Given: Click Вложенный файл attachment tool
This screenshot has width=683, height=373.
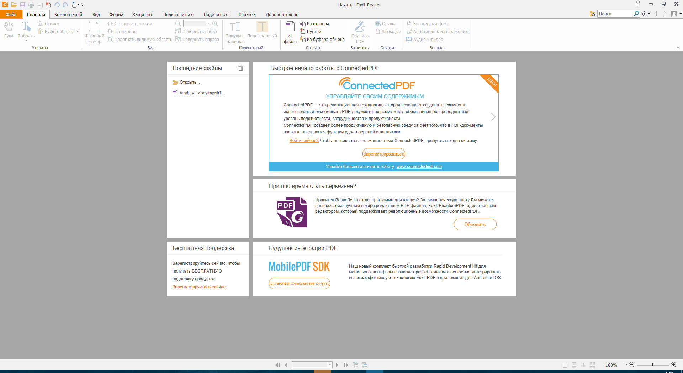Looking at the screenshot, I should pyautogui.click(x=428, y=24).
